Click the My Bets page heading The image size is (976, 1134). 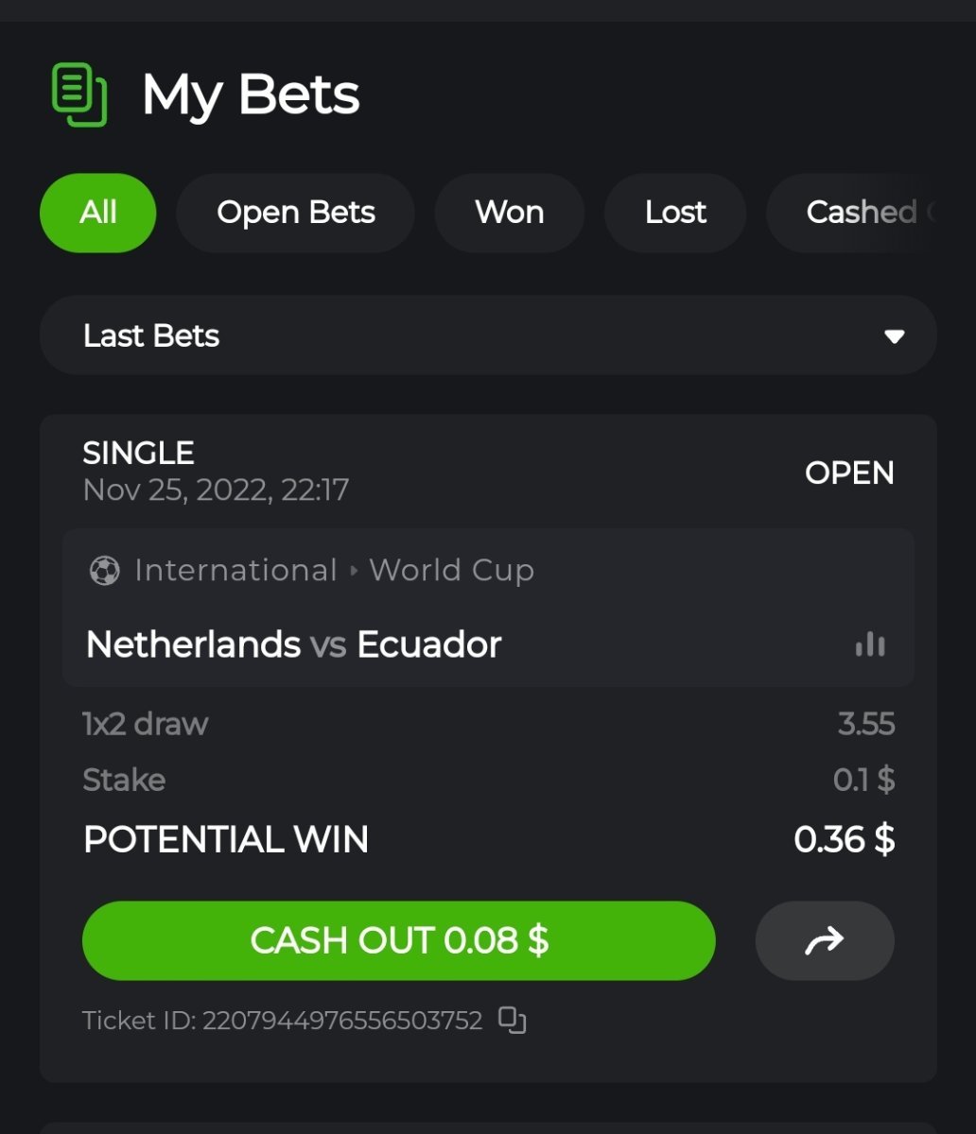pos(251,94)
